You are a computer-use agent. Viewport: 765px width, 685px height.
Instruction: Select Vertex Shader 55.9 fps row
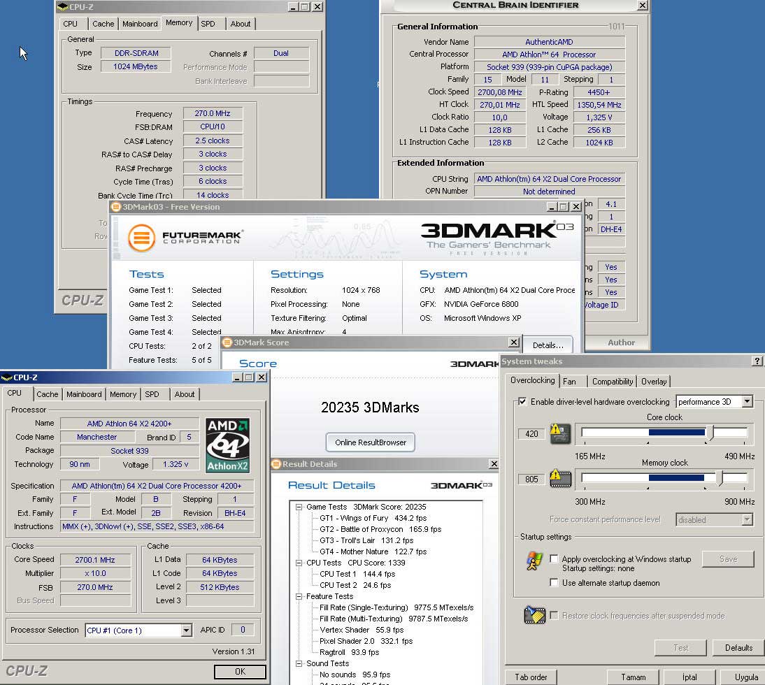tap(361, 630)
